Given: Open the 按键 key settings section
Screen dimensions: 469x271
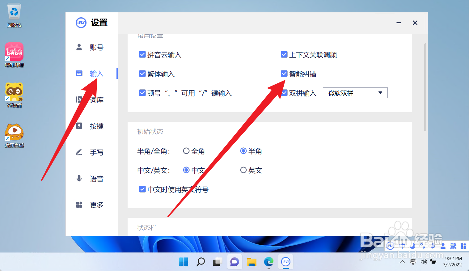Looking at the screenshot, I should coord(96,126).
